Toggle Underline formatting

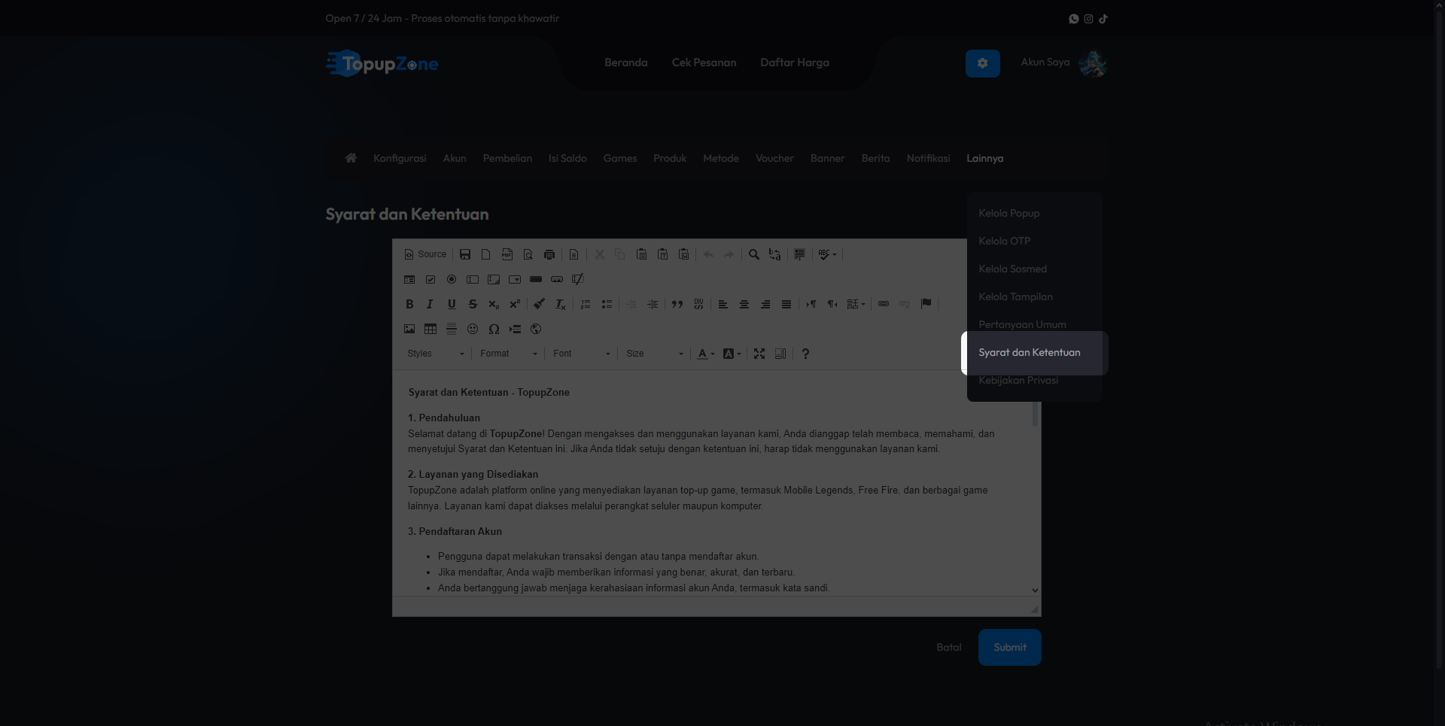tap(452, 304)
